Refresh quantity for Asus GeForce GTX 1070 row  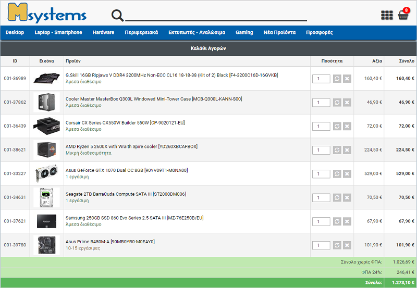coord(337,174)
